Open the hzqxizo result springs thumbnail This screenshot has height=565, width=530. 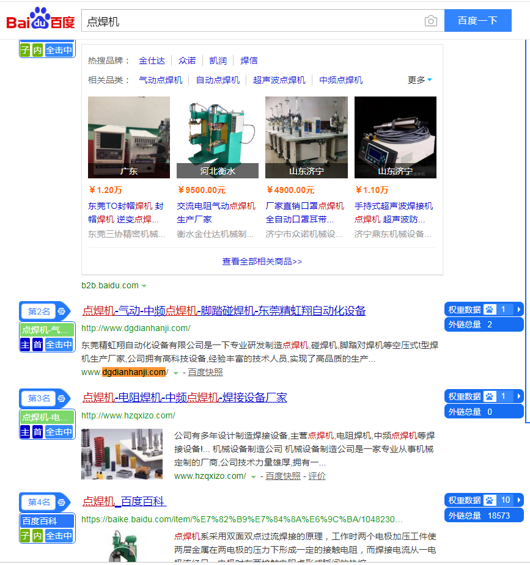click(122, 454)
